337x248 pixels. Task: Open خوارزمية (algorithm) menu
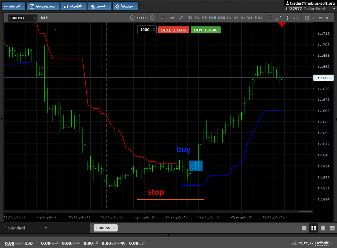click(x=125, y=6)
